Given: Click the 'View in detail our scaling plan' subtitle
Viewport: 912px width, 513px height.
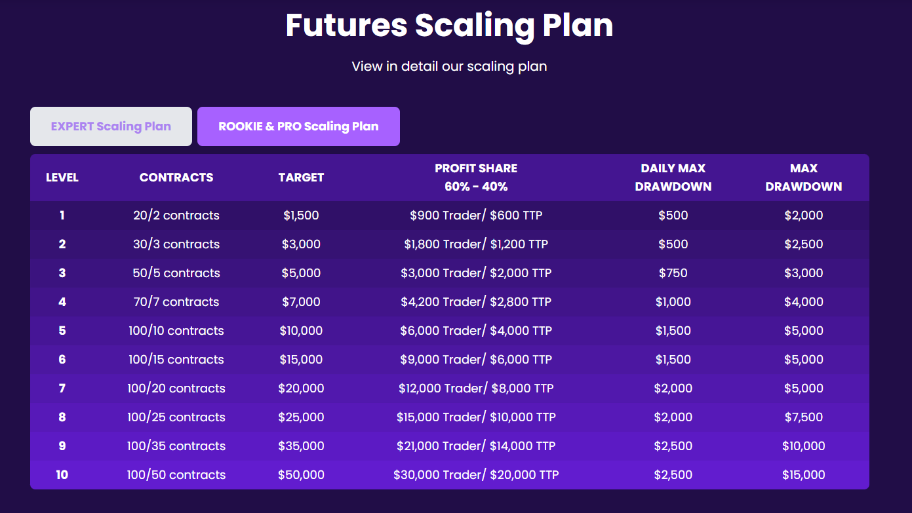Looking at the screenshot, I should click(x=449, y=66).
